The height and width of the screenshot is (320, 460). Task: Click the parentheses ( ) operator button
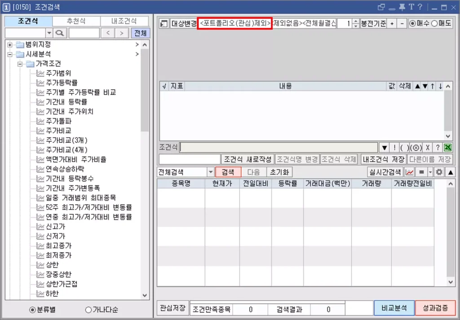405,147
